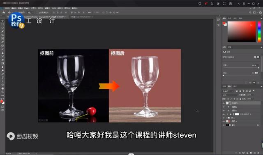Screen dimensions: 263x155
Task: Click the white mask thumbnail on adjustment layer
Action: pos(237,114)
